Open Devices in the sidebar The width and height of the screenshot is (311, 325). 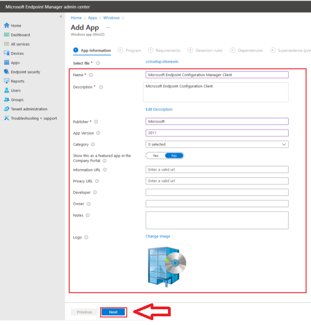tap(14, 53)
